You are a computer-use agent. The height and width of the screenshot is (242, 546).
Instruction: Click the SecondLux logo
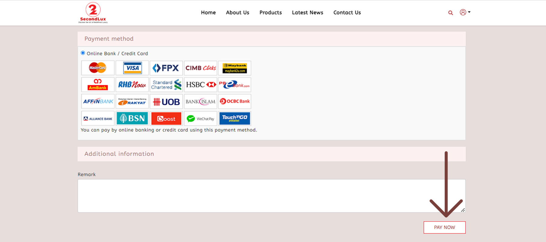[x=93, y=13]
